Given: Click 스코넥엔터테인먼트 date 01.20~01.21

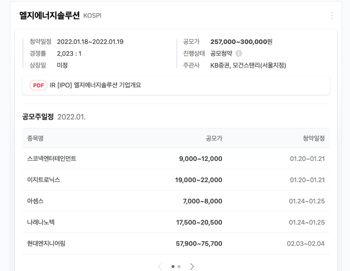Looking at the screenshot, I should point(307,158).
